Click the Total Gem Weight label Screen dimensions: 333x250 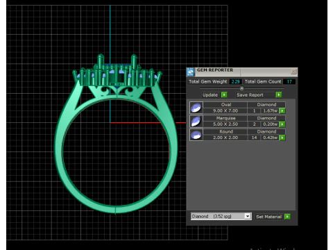[x=208, y=81]
